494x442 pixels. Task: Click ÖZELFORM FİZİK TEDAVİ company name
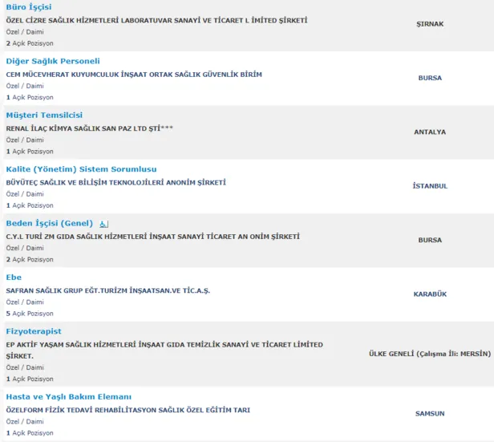tap(128, 410)
